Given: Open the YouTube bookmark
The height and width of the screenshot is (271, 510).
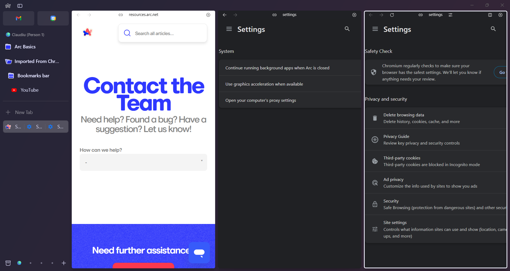Looking at the screenshot, I should [36, 90].
